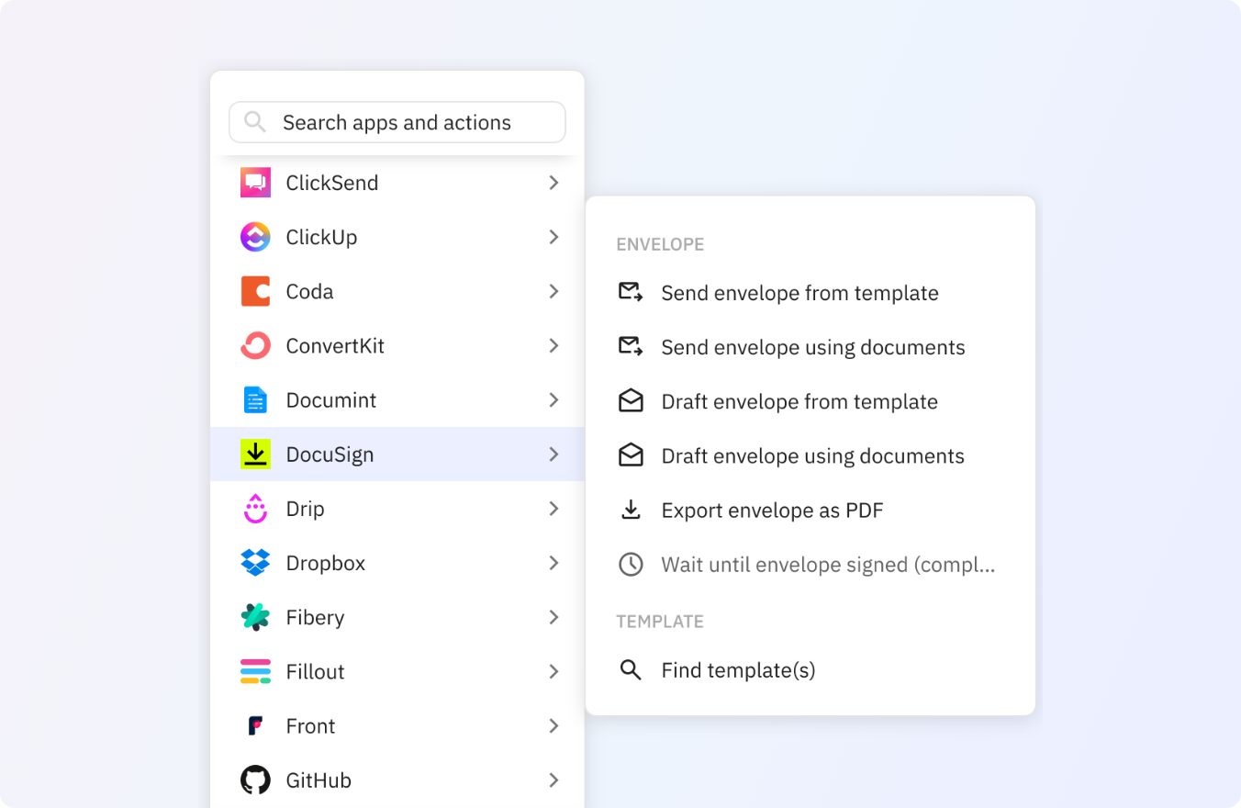
Task: Click download icon beside Export envelope as PDF
Action: (x=631, y=510)
